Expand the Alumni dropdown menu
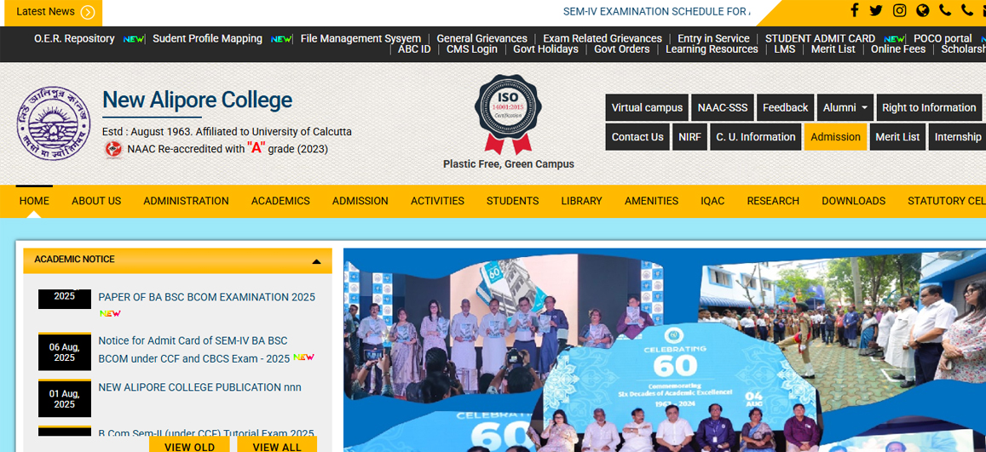This screenshot has width=986, height=452. tap(845, 107)
